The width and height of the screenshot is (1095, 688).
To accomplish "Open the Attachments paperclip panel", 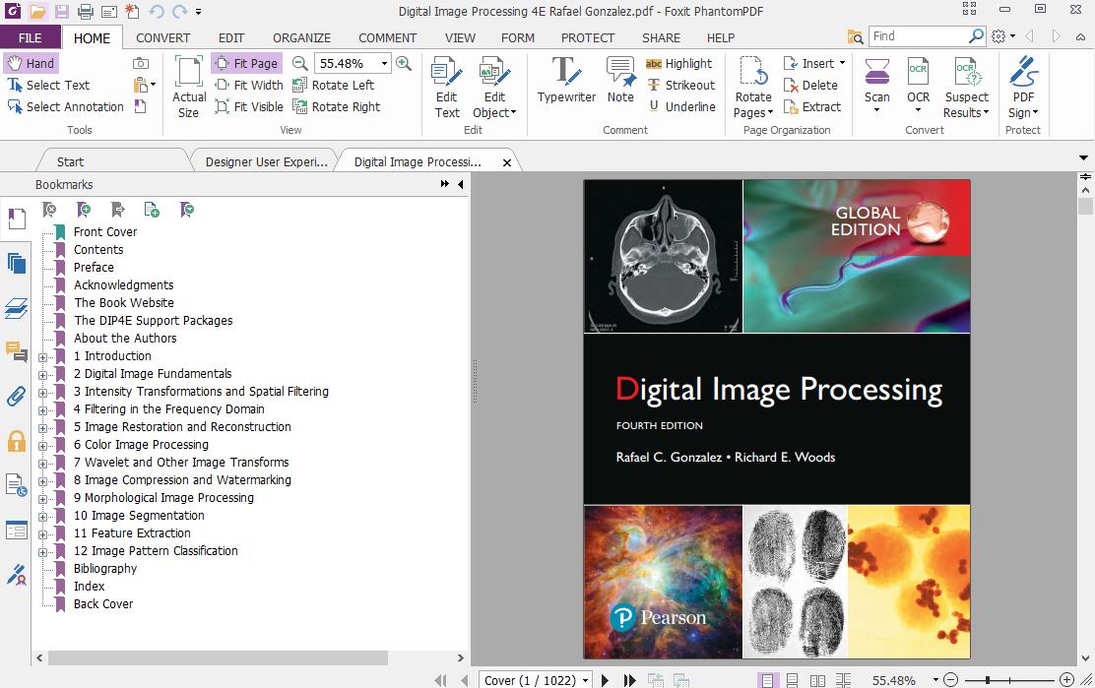I will click(x=16, y=397).
